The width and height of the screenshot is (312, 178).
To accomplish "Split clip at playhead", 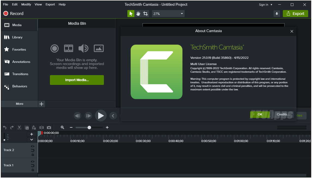I will click(x=41, y=128).
